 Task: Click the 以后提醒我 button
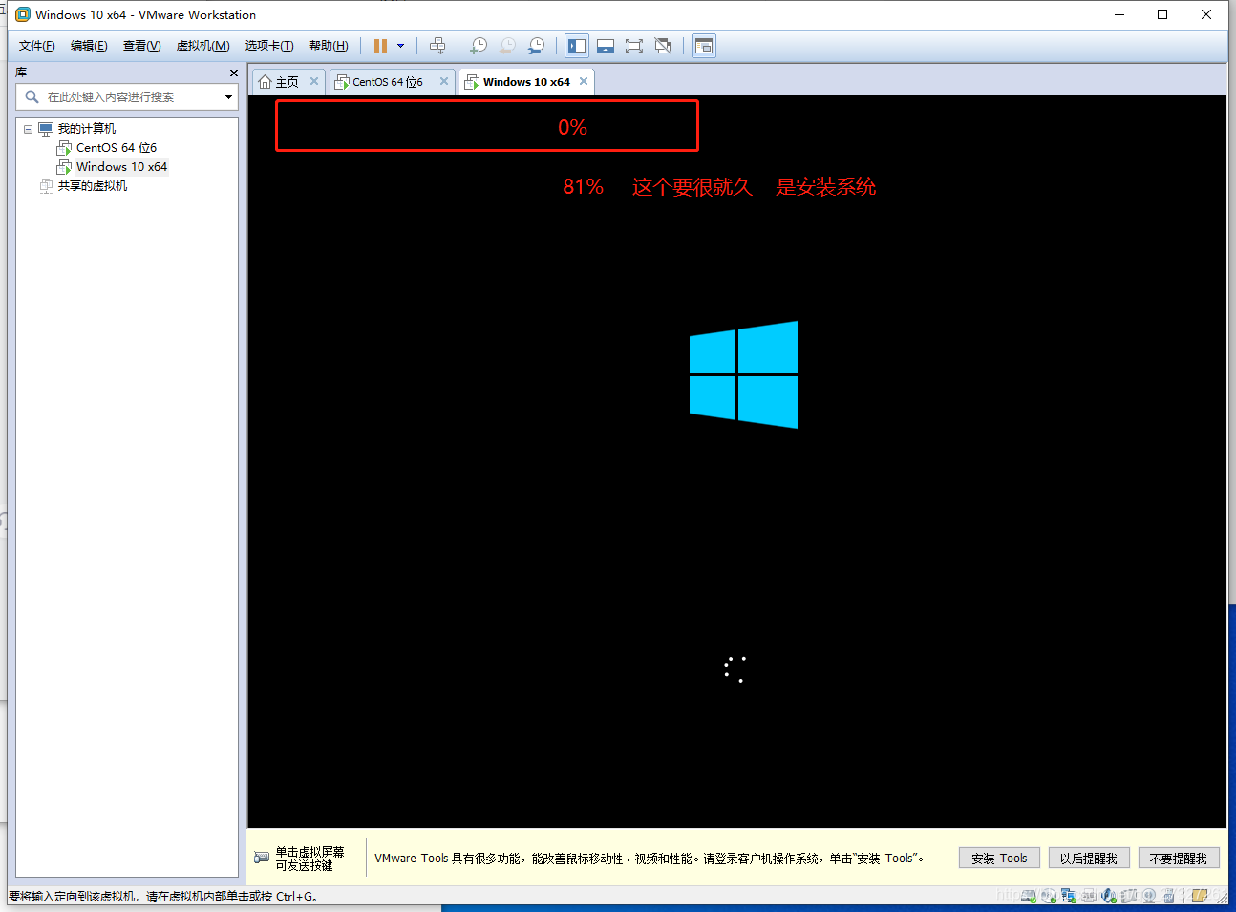click(1089, 859)
